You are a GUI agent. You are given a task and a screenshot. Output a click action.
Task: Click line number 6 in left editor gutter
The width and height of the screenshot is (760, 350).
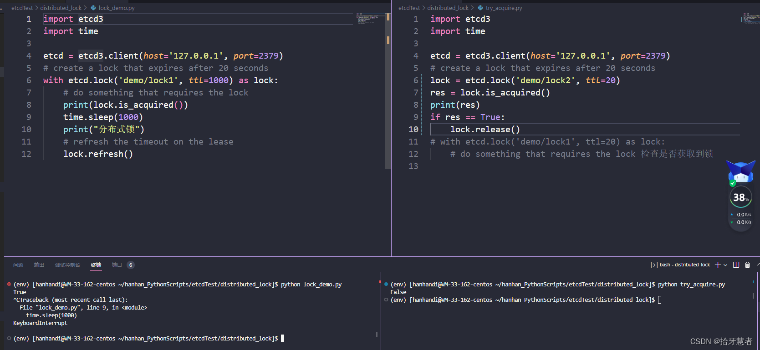(29, 80)
